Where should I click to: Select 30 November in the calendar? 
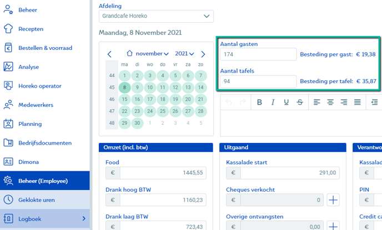(x=137, y=123)
